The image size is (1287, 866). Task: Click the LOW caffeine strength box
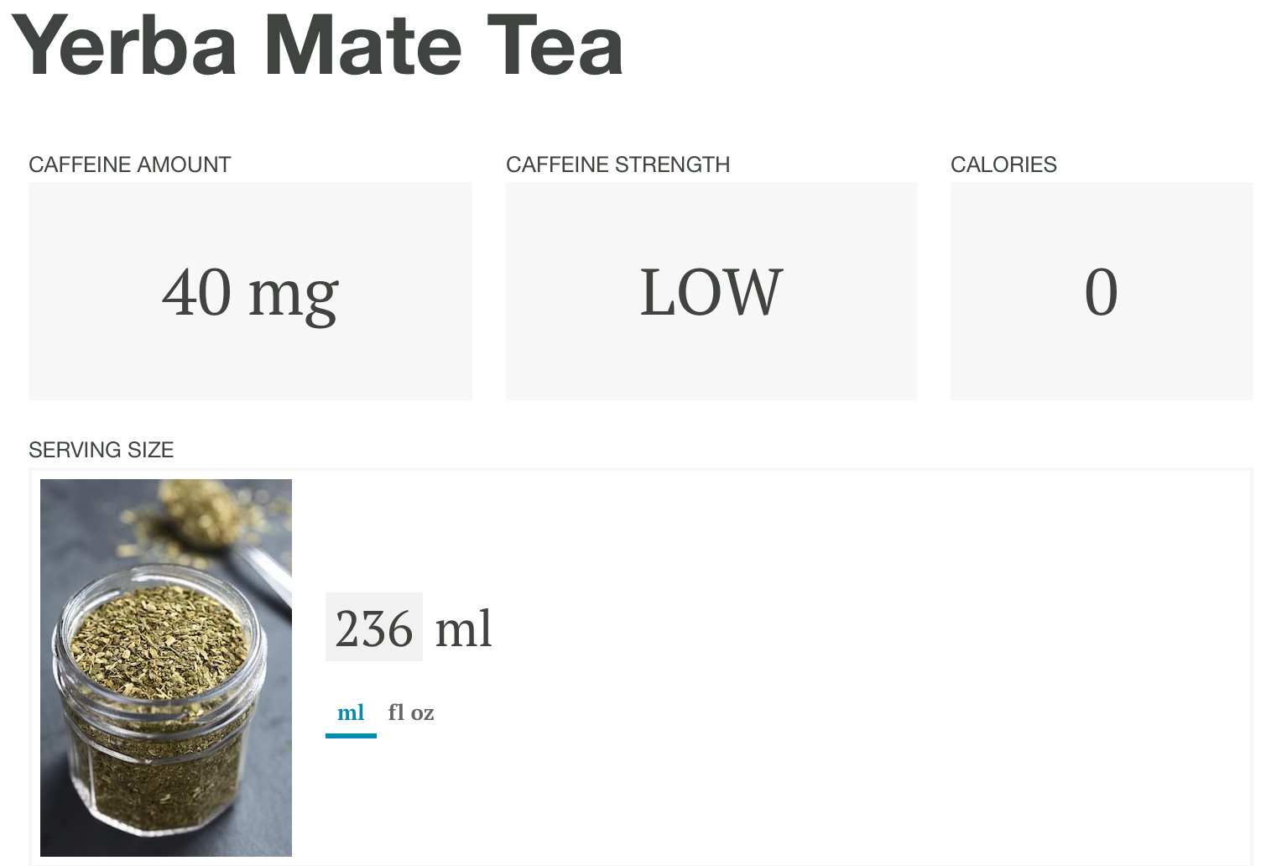point(711,291)
